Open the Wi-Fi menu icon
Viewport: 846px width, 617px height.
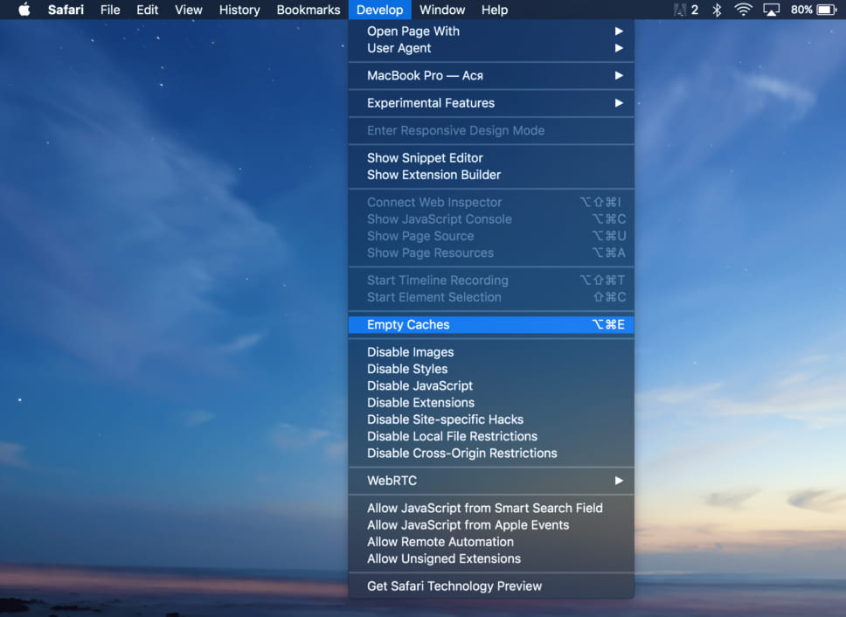743,10
